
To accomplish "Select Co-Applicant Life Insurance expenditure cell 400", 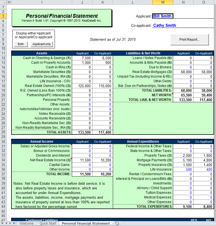I will (x=204, y=169).
